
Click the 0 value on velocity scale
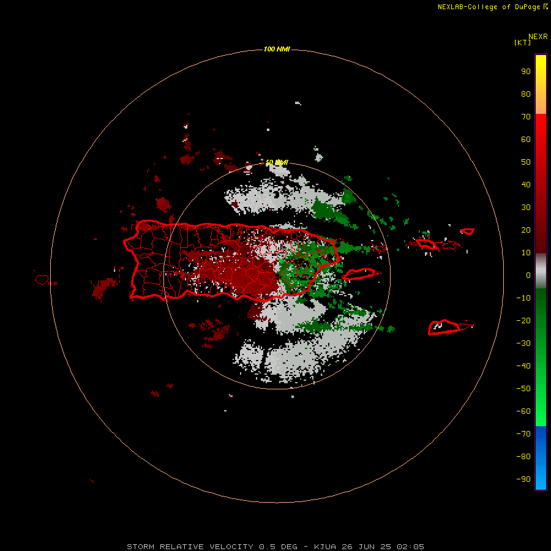click(528, 275)
